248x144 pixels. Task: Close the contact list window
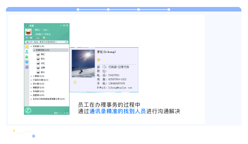(x=67, y=25)
